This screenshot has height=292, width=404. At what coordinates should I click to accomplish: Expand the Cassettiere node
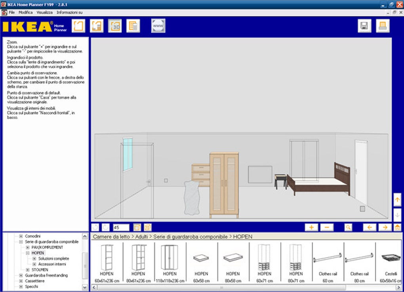pyautogui.click(x=21, y=281)
